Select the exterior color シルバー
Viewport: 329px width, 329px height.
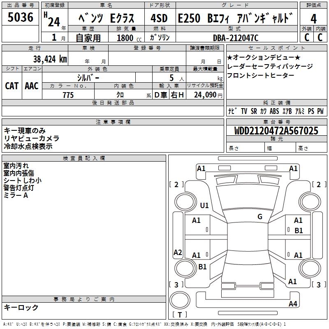pos(88,78)
